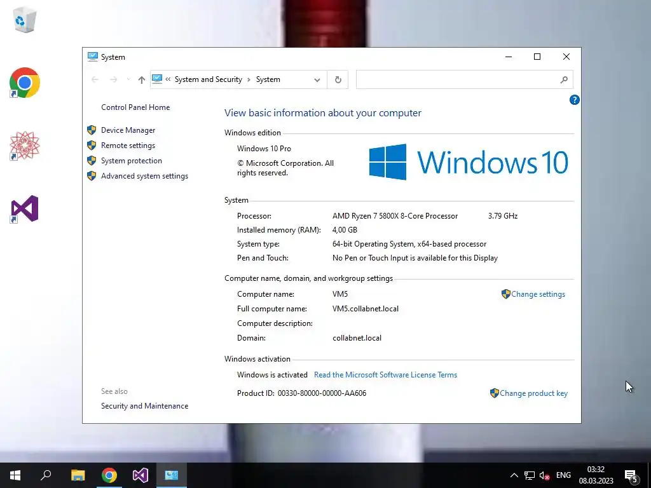Minimize the System window
The height and width of the screenshot is (488, 651).
509,57
